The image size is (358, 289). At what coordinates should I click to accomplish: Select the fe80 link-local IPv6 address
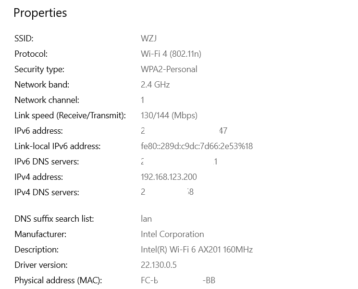[197, 146]
